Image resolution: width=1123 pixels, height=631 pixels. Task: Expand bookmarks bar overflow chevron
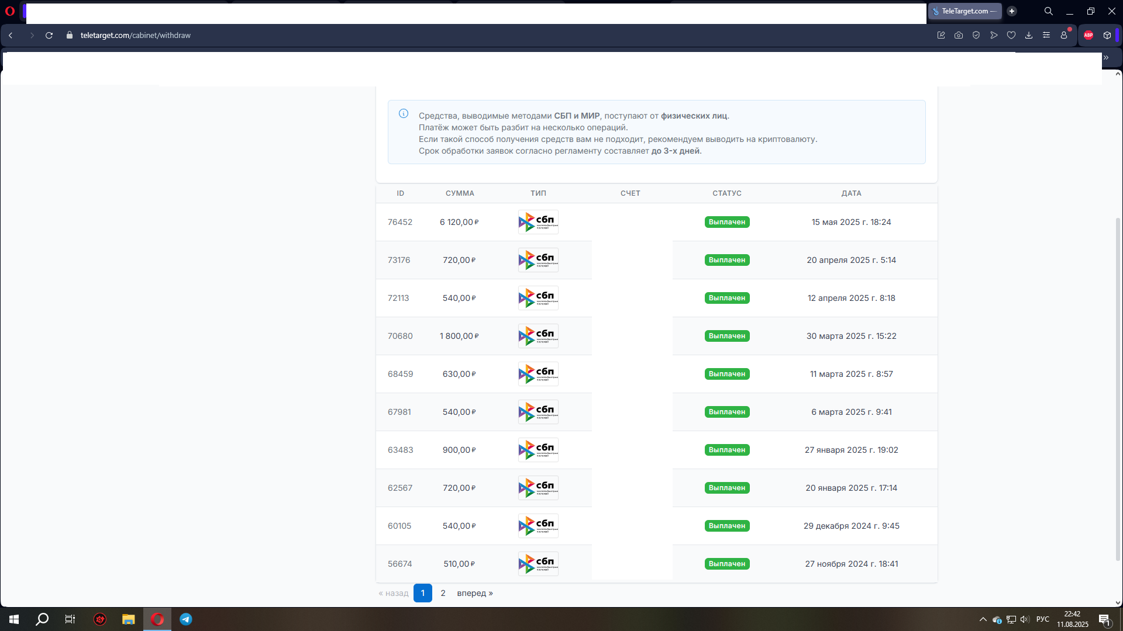pyautogui.click(x=1106, y=57)
